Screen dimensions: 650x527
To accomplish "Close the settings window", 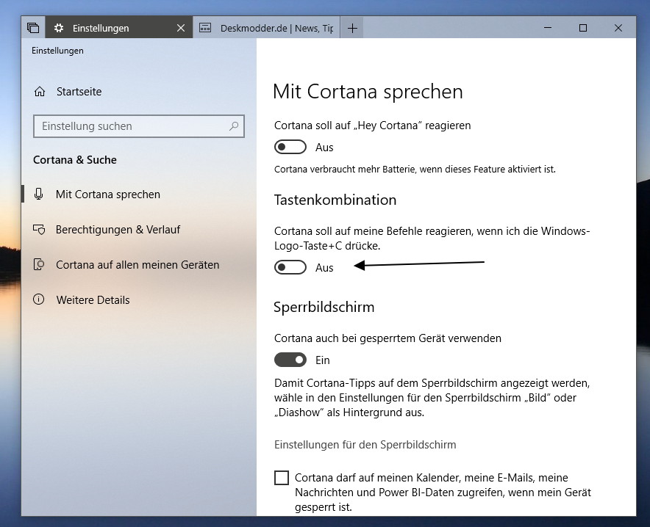I will (x=618, y=28).
